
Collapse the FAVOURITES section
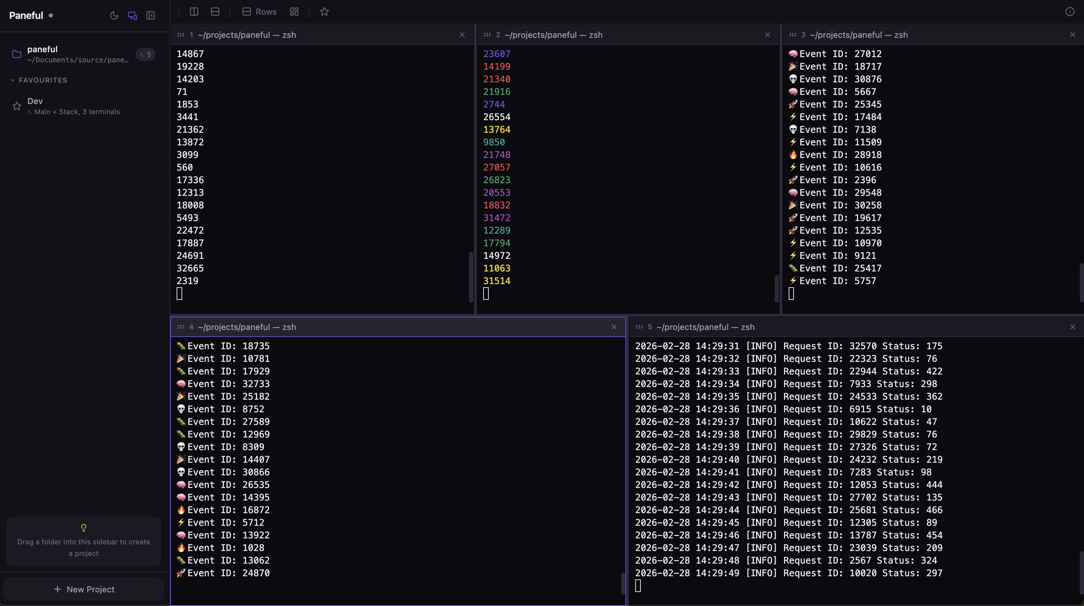[x=13, y=80]
